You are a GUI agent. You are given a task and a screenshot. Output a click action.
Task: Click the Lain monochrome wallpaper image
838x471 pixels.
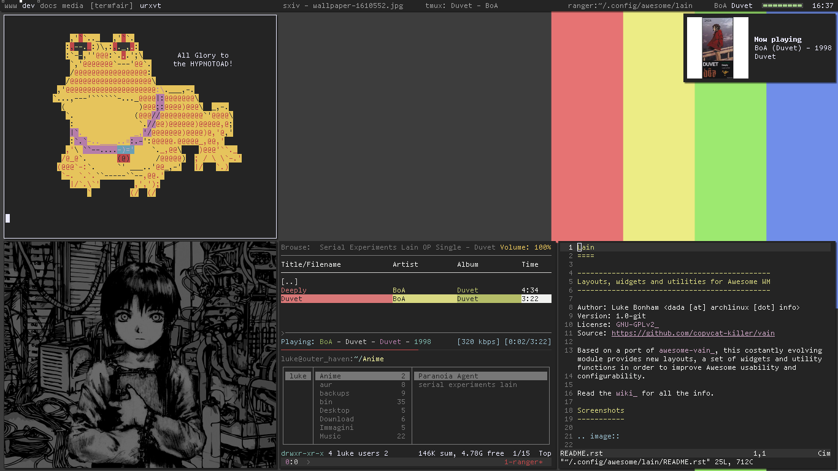140,354
